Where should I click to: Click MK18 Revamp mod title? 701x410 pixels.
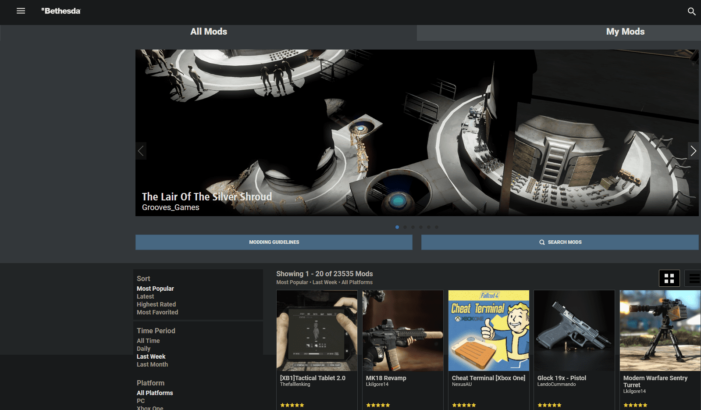tap(386, 378)
